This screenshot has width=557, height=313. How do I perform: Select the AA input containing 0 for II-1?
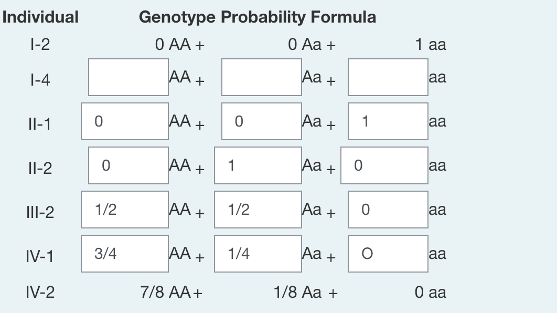124,121
